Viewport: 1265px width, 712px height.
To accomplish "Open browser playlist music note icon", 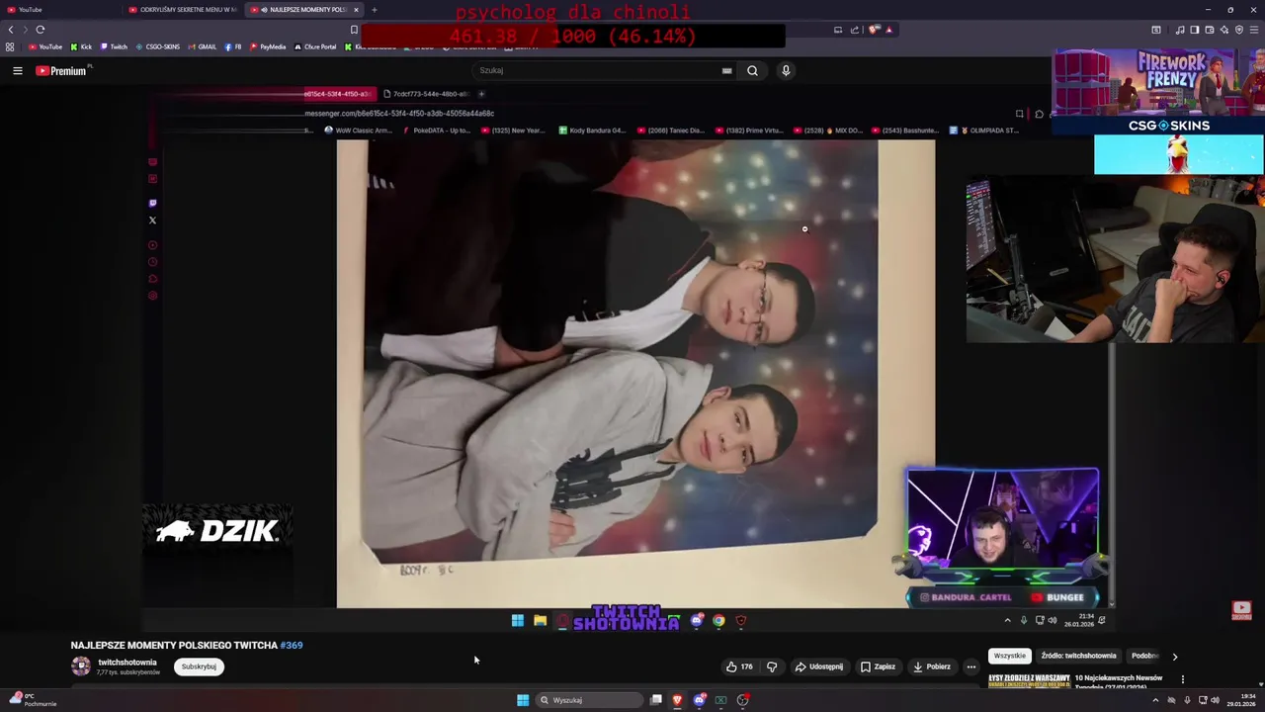I will [x=1180, y=30].
